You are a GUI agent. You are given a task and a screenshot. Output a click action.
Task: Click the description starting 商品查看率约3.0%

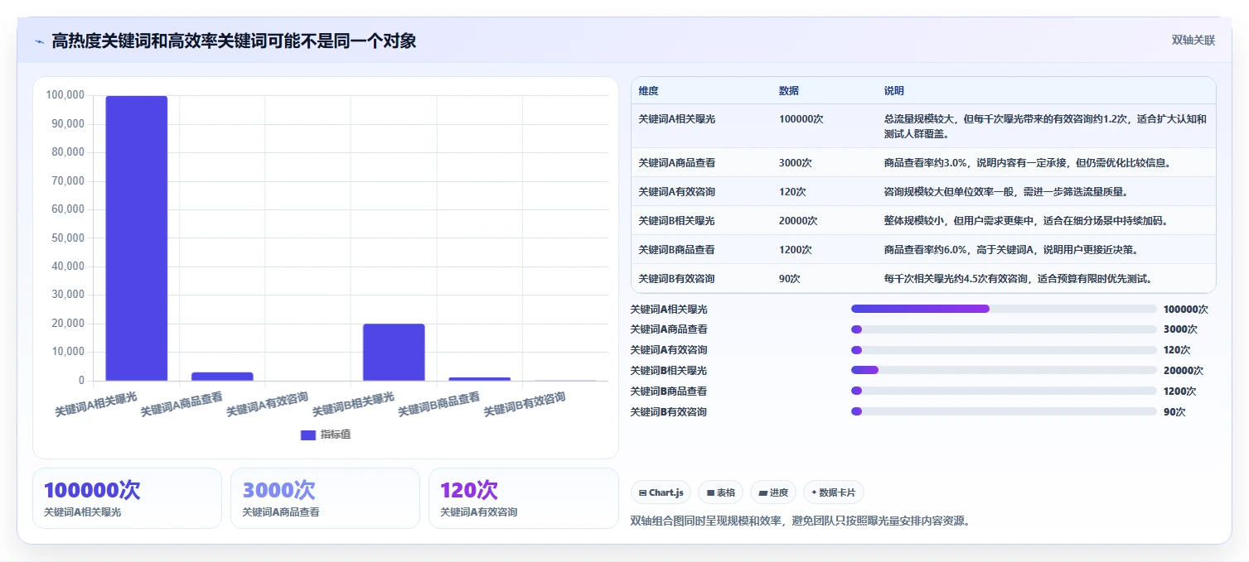(1027, 163)
